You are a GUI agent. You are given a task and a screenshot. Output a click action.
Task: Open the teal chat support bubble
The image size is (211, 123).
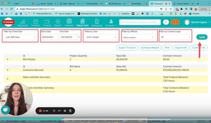[6, 110]
